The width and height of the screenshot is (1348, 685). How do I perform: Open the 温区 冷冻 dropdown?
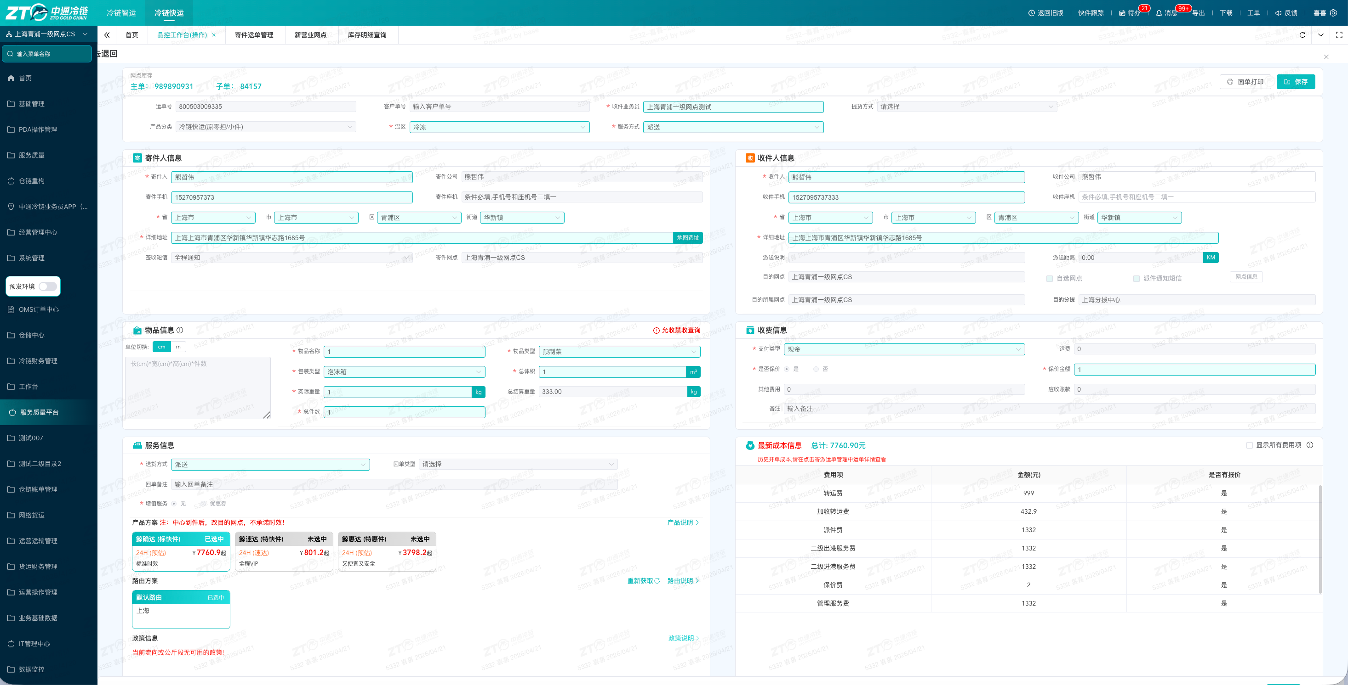pyautogui.click(x=499, y=127)
